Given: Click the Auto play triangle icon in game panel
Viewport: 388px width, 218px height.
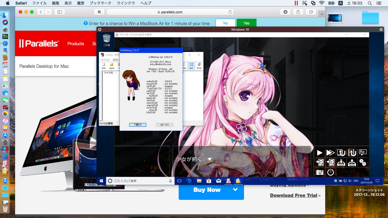Looking at the screenshot, I should tap(320, 153).
